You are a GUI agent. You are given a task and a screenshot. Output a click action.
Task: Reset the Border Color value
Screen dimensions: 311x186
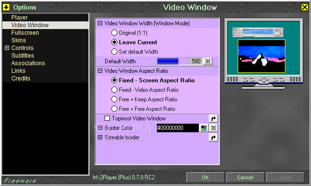coord(214,128)
